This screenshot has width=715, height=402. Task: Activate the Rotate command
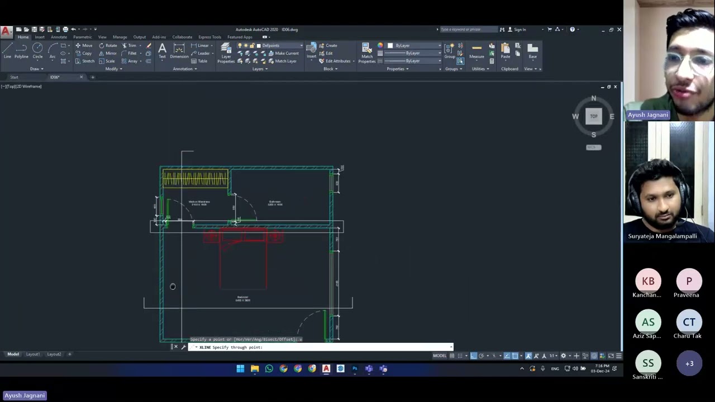[108, 46]
